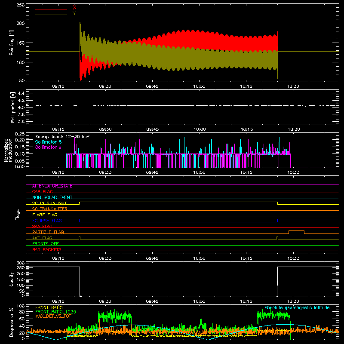344x344 pixels.
Task: Click the NON_SOLAR_EVENT flag label
Action: tap(52, 197)
